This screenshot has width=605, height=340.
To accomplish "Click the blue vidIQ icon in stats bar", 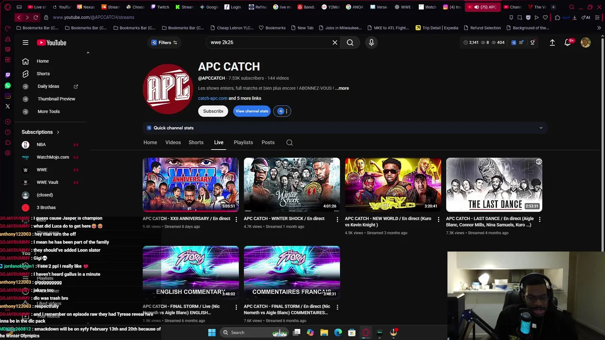I will pos(514,42).
